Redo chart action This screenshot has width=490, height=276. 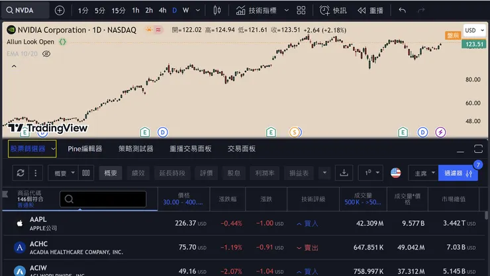click(x=421, y=11)
